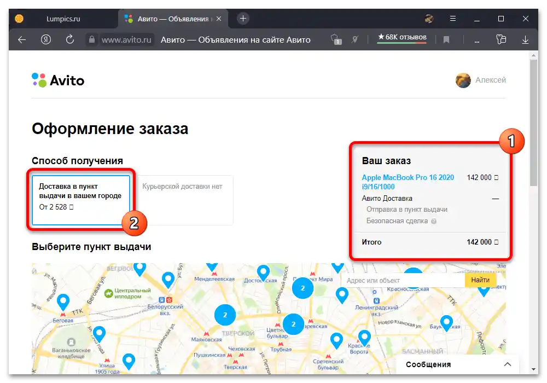Close the Авито tab
This screenshot has height=383, width=547.
[219, 19]
